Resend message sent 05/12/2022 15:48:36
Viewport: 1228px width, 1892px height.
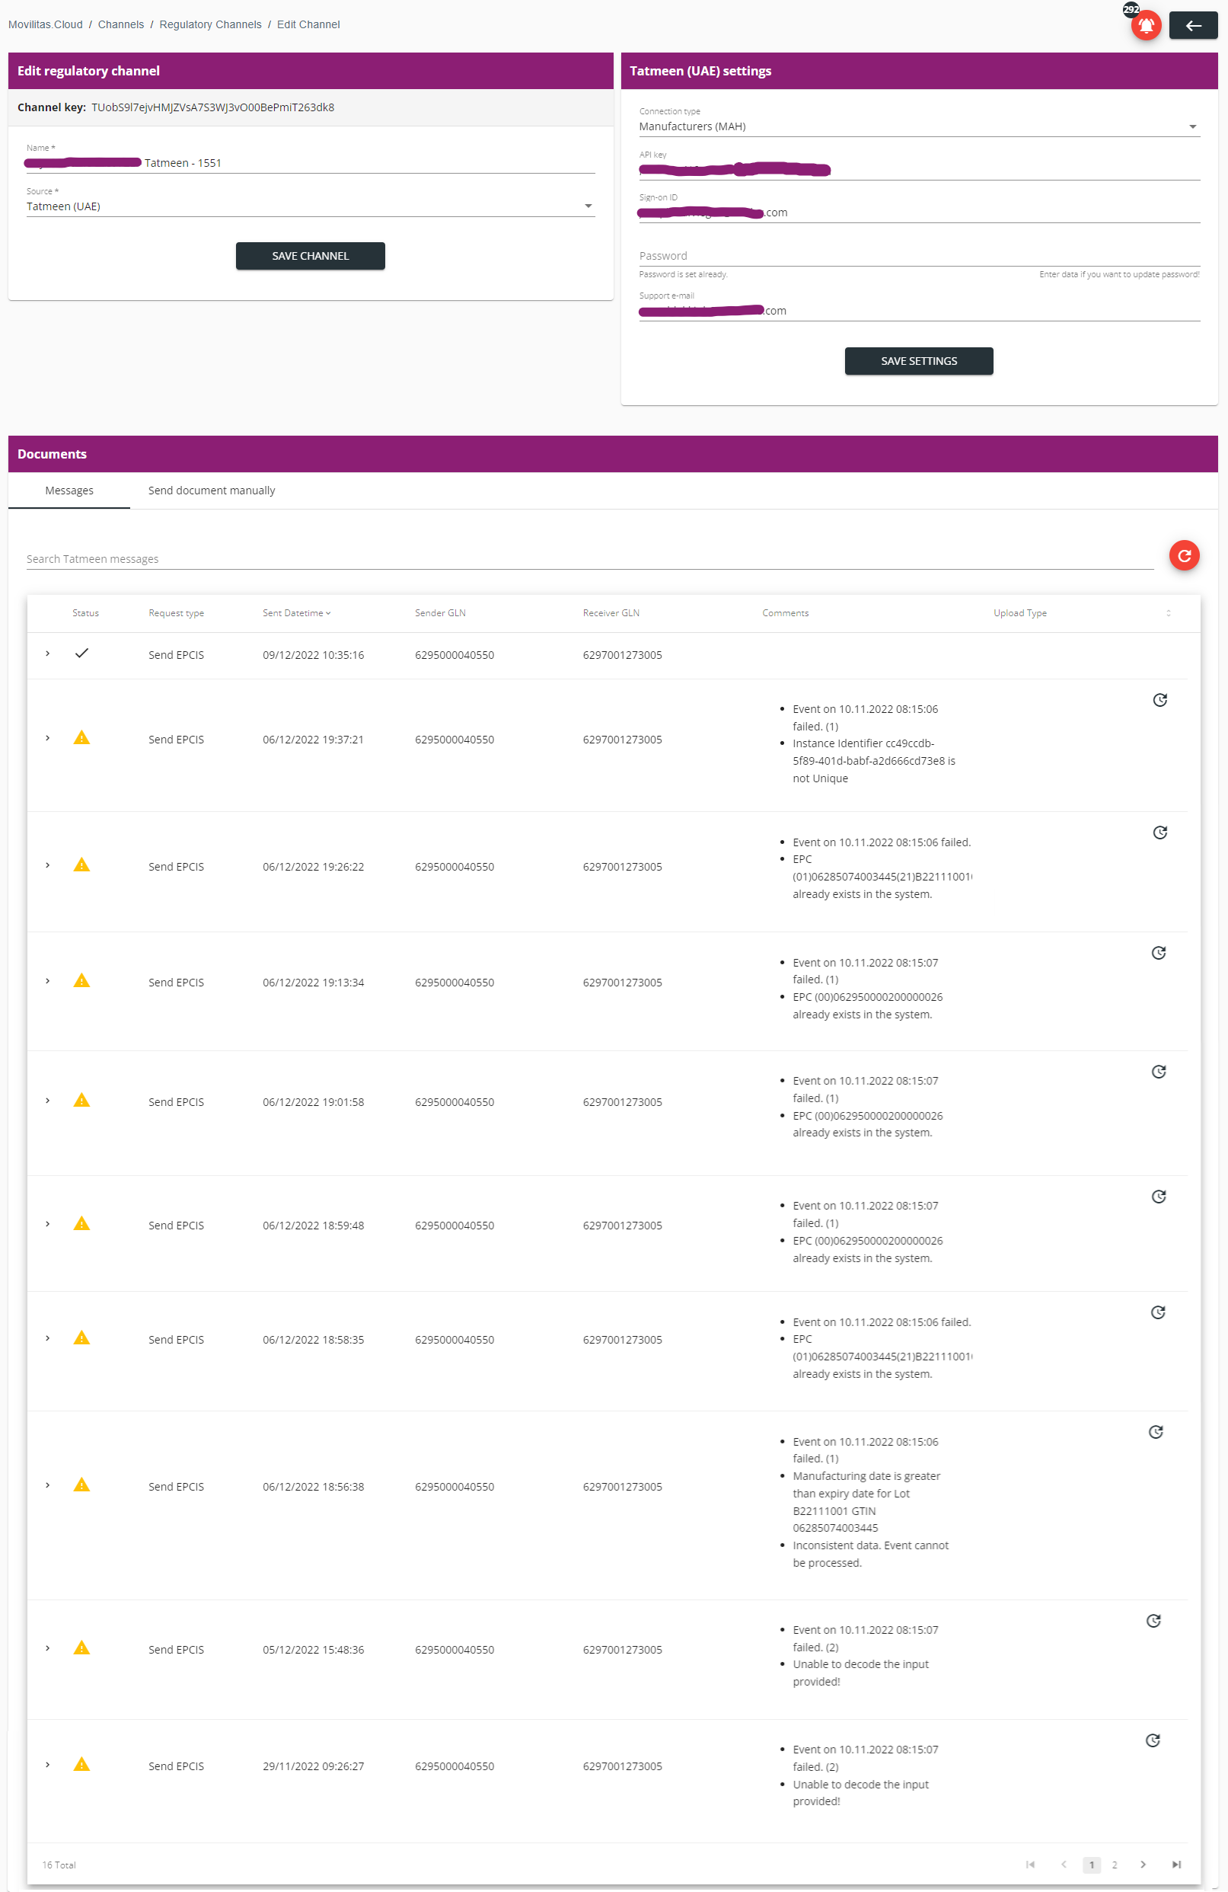tap(1153, 1621)
